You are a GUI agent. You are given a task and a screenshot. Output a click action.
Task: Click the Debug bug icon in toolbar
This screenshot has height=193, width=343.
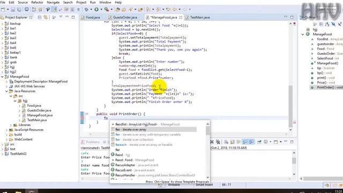(86, 10)
